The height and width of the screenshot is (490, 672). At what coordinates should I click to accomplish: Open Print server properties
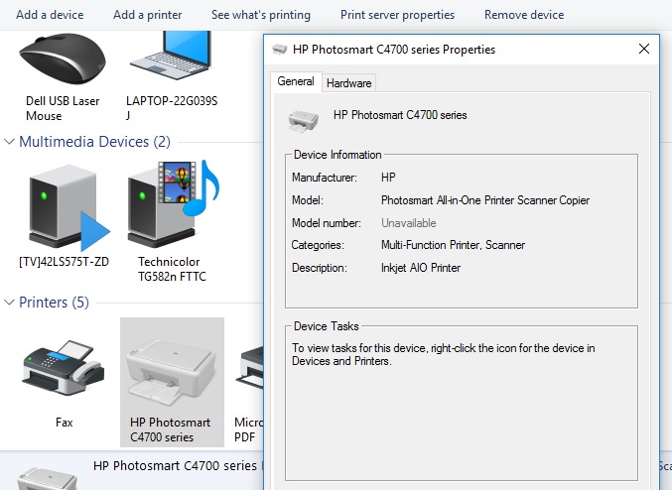pyautogui.click(x=397, y=15)
